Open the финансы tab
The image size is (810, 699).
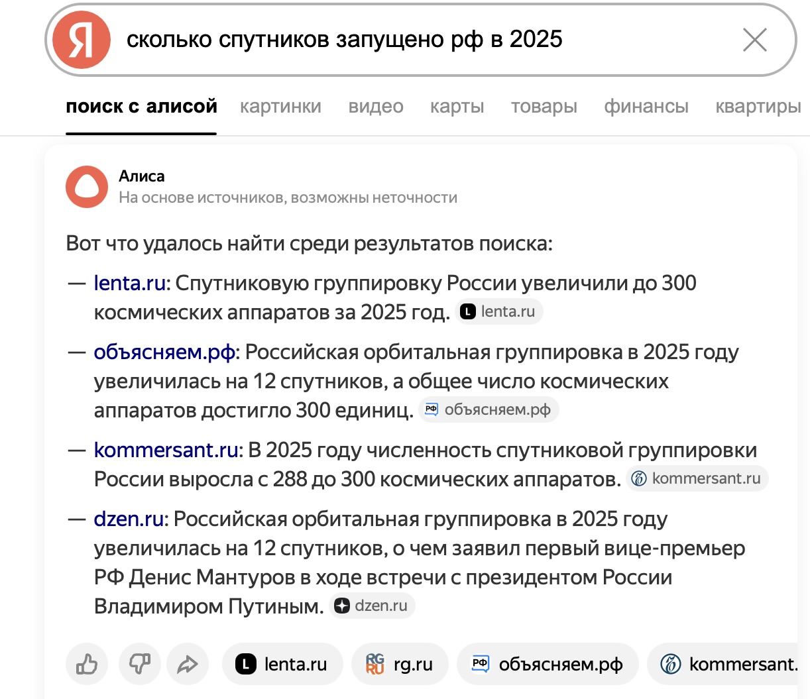click(x=646, y=107)
